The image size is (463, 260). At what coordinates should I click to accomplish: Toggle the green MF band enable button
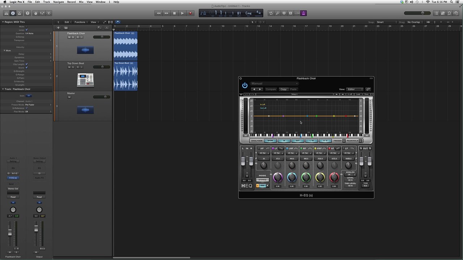click(x=301, y=148)
